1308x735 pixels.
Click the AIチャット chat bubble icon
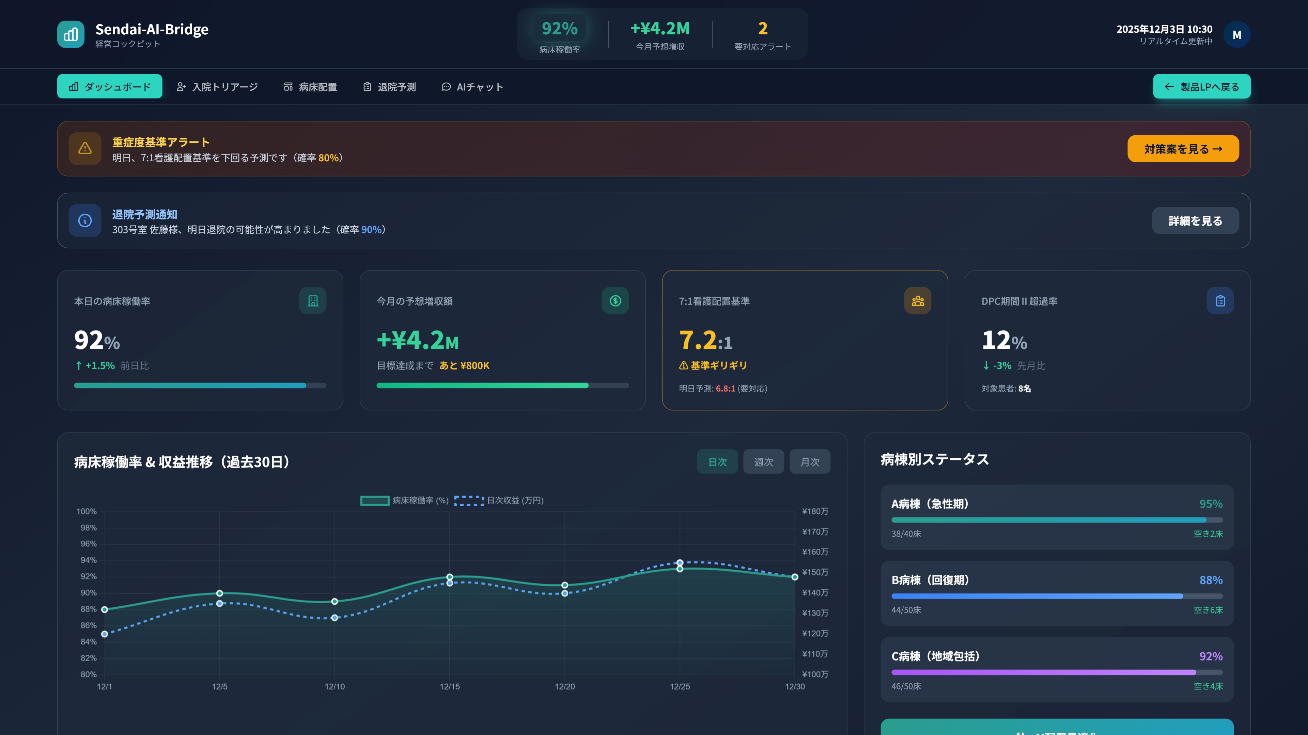click(x=446, y=86)
